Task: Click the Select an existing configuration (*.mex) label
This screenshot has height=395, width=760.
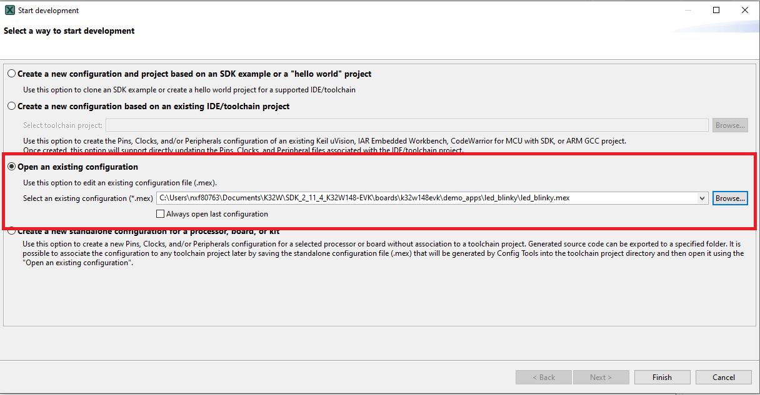Action: [87, 198]
